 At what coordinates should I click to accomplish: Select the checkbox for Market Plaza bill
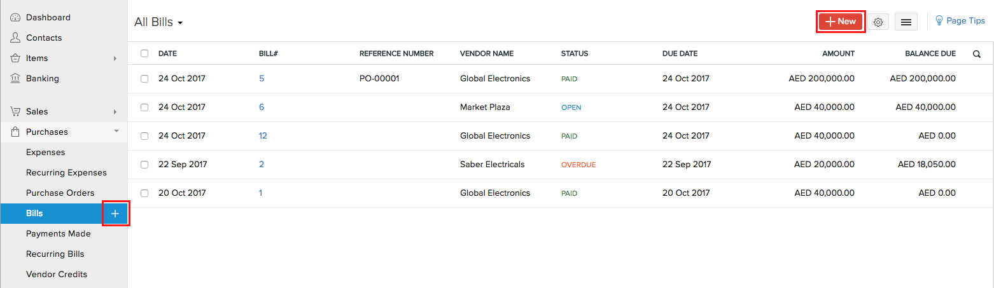[144, 107]
